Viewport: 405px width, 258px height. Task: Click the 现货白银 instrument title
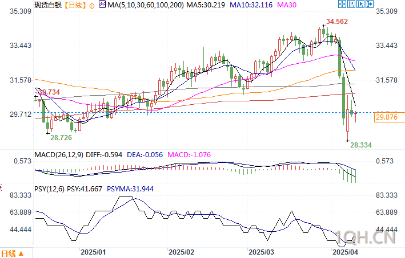click(x=48, y=5)
